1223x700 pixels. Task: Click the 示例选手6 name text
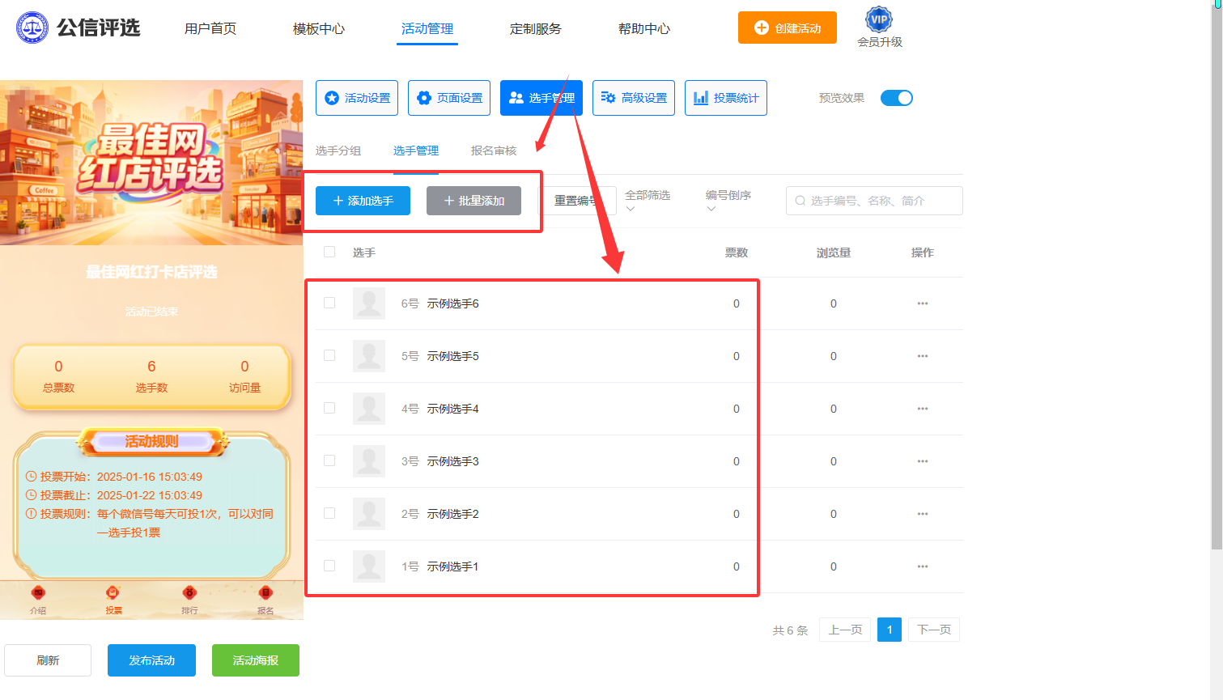tap(453, 303)
